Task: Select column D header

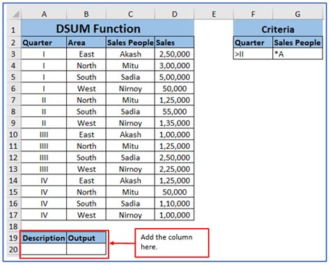Action: [x=175, y=15]
